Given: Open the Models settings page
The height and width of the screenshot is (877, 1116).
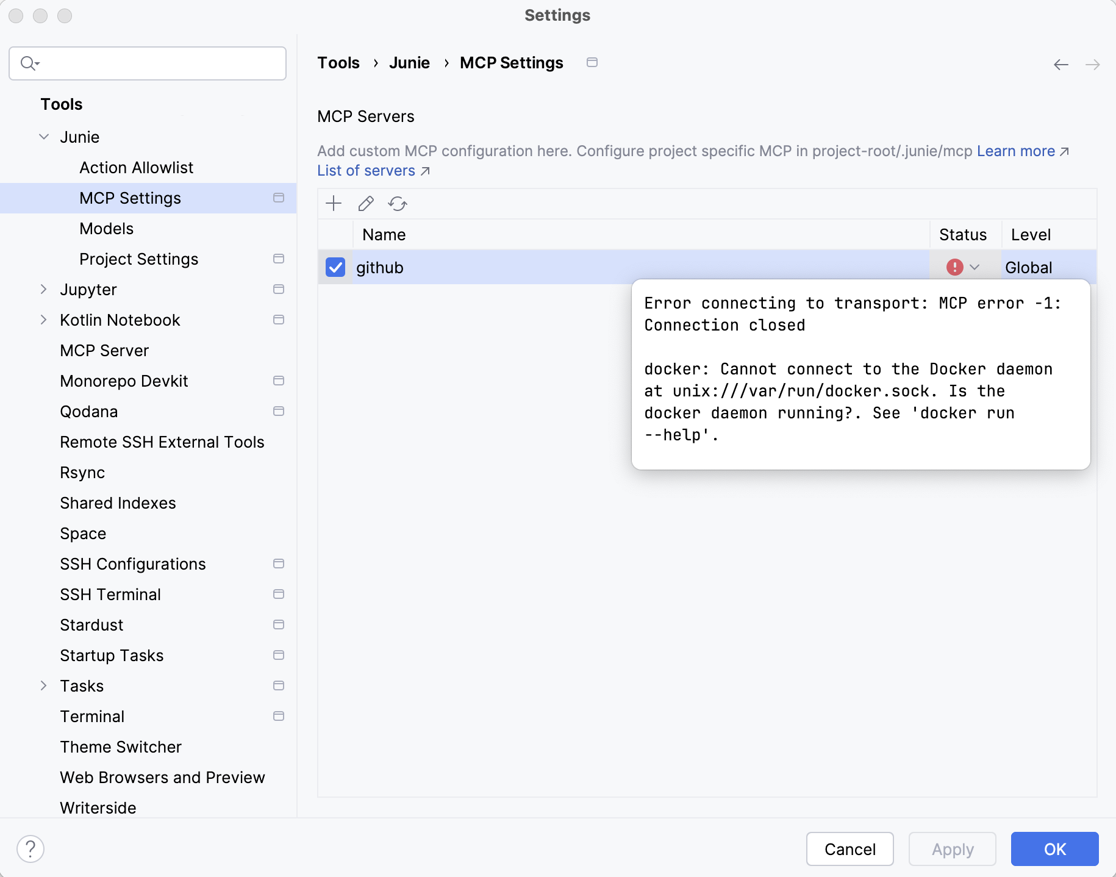Looking at the screenshot, I should 106,228.
